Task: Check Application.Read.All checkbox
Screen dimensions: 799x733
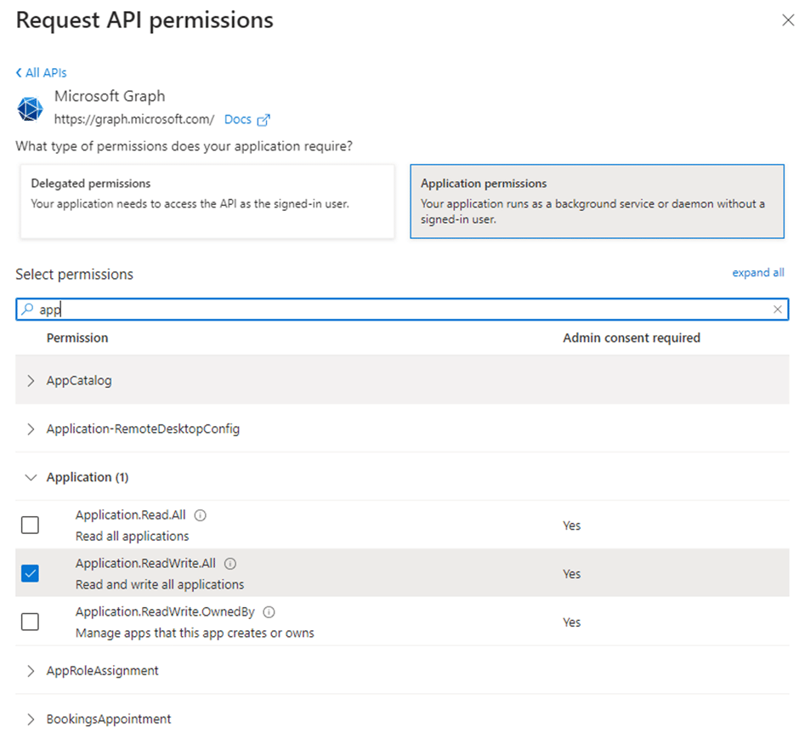Action: [30, 525]
